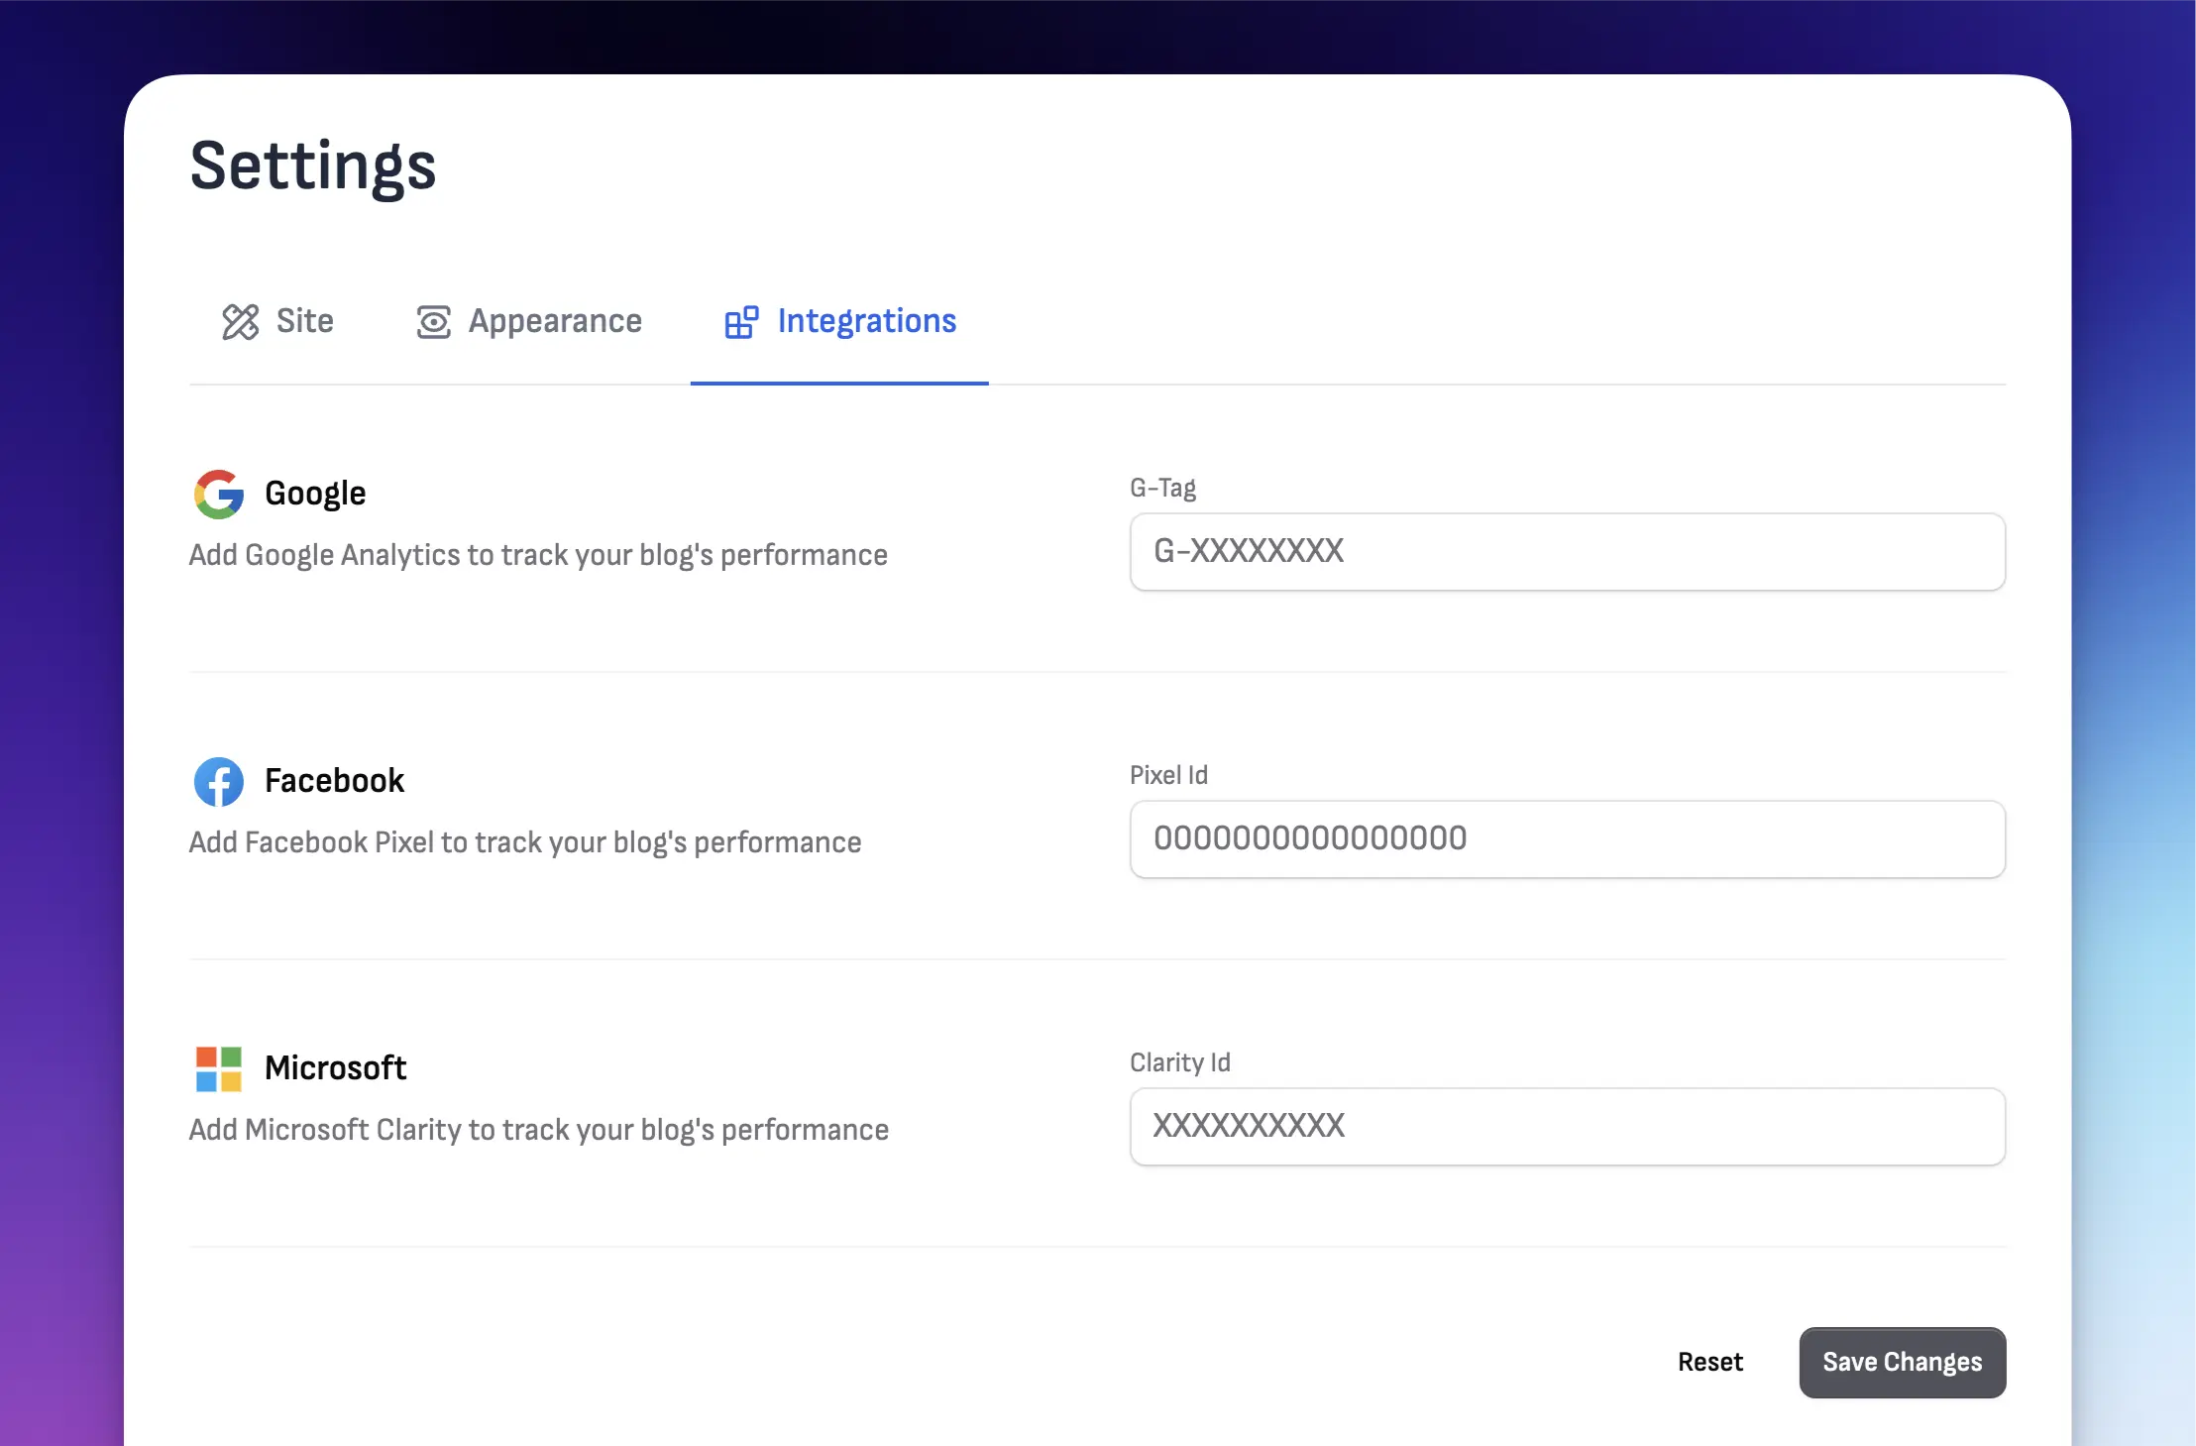Screen dimensions: 2196x1446
Task: Click the Reset button
Action: [x=1710, y=1361]
